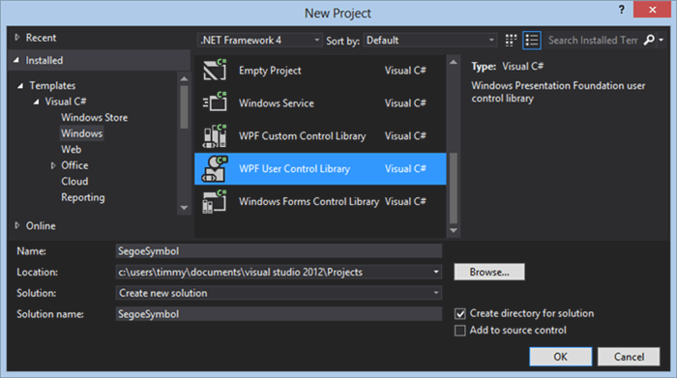Image resolution: width=677 pixels, height=378 pixels.
Task: Open the search options dropdown arrow
Action: (x=661, y=41)
